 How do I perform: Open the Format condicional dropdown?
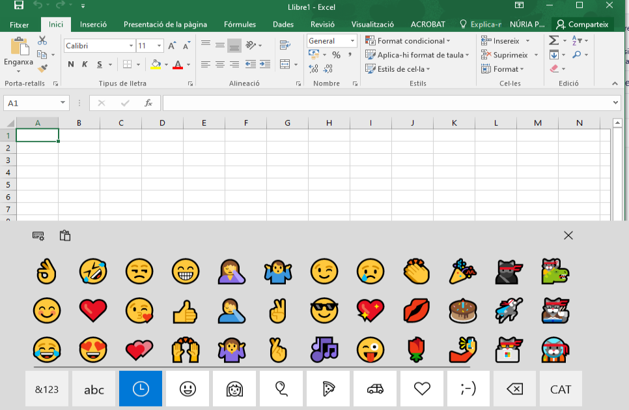[408, 41]
